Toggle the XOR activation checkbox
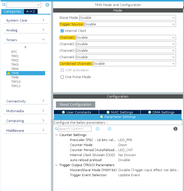Screen dimensions: 184x191 tap(62, 70)
